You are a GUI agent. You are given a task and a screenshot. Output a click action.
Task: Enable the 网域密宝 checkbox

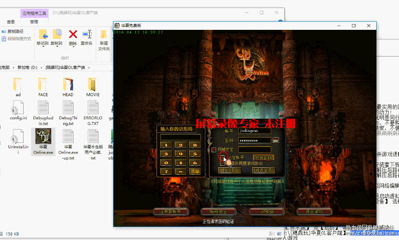click(214, 150)
